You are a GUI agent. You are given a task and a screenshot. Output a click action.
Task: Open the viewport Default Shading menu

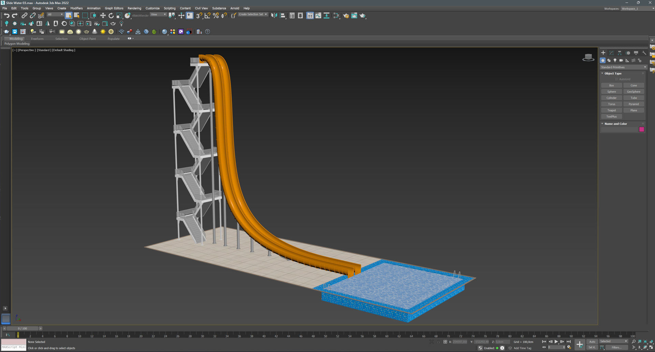tap(63, 50)
